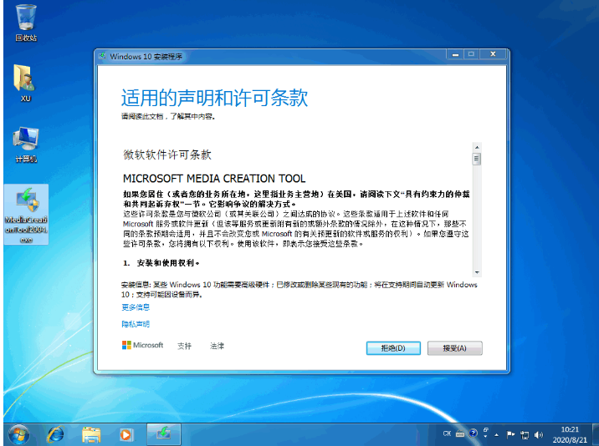
Task: Open the Windows Start menu orb
Action: tap(18, 433)
